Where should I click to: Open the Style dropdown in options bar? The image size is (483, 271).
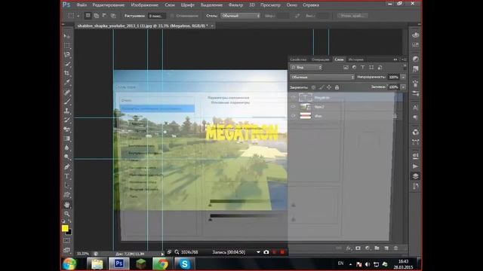click(240, 16)
